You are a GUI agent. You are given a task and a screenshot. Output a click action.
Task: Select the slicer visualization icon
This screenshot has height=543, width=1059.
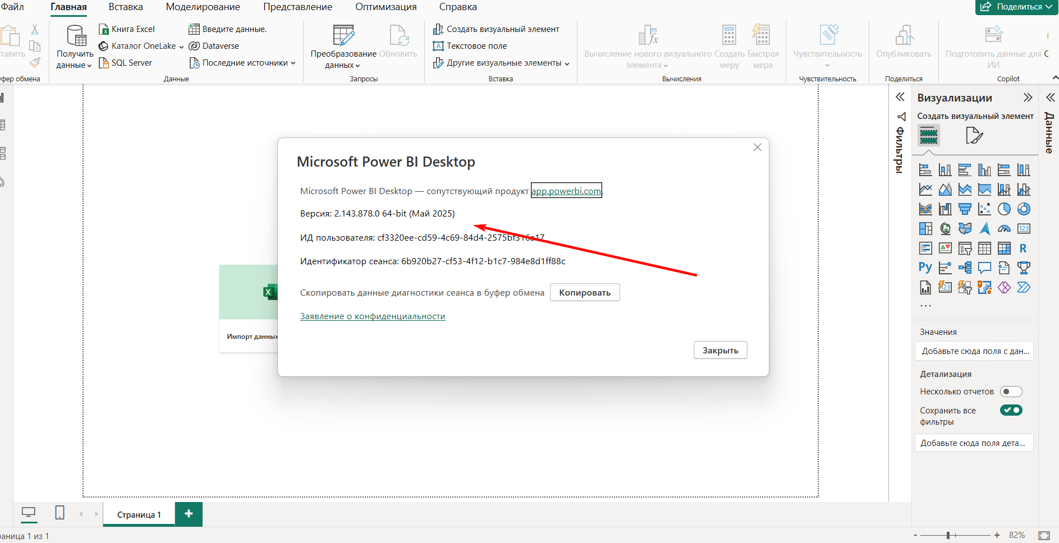coord(965,249)
